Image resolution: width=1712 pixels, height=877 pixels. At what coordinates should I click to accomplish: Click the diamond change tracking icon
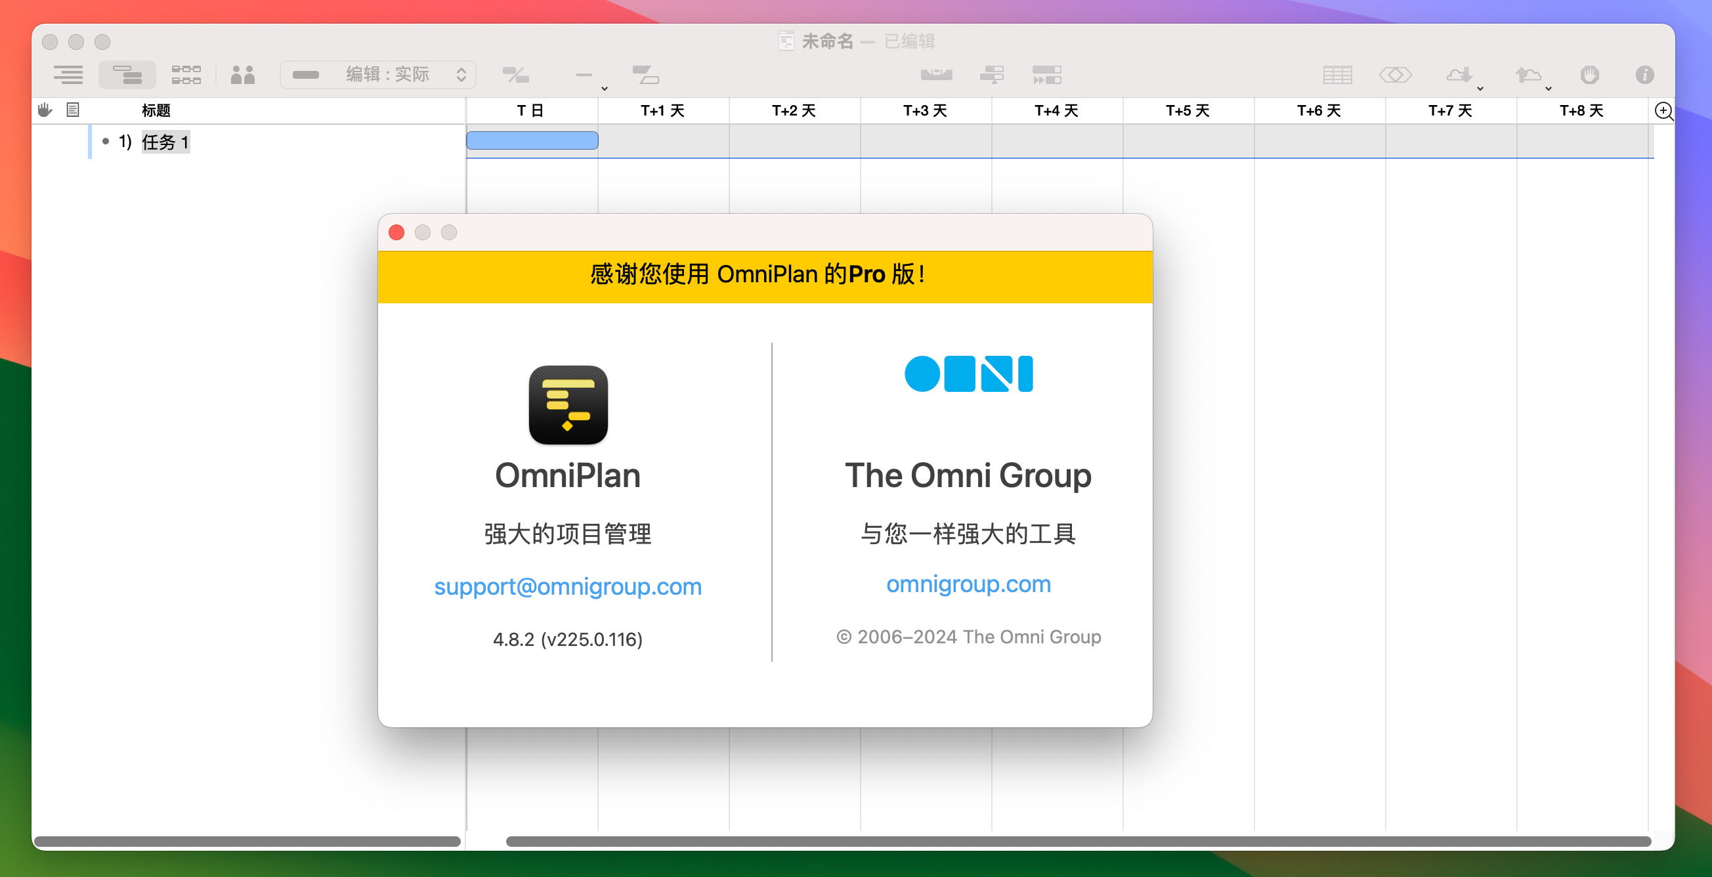tap(1395, 74)
